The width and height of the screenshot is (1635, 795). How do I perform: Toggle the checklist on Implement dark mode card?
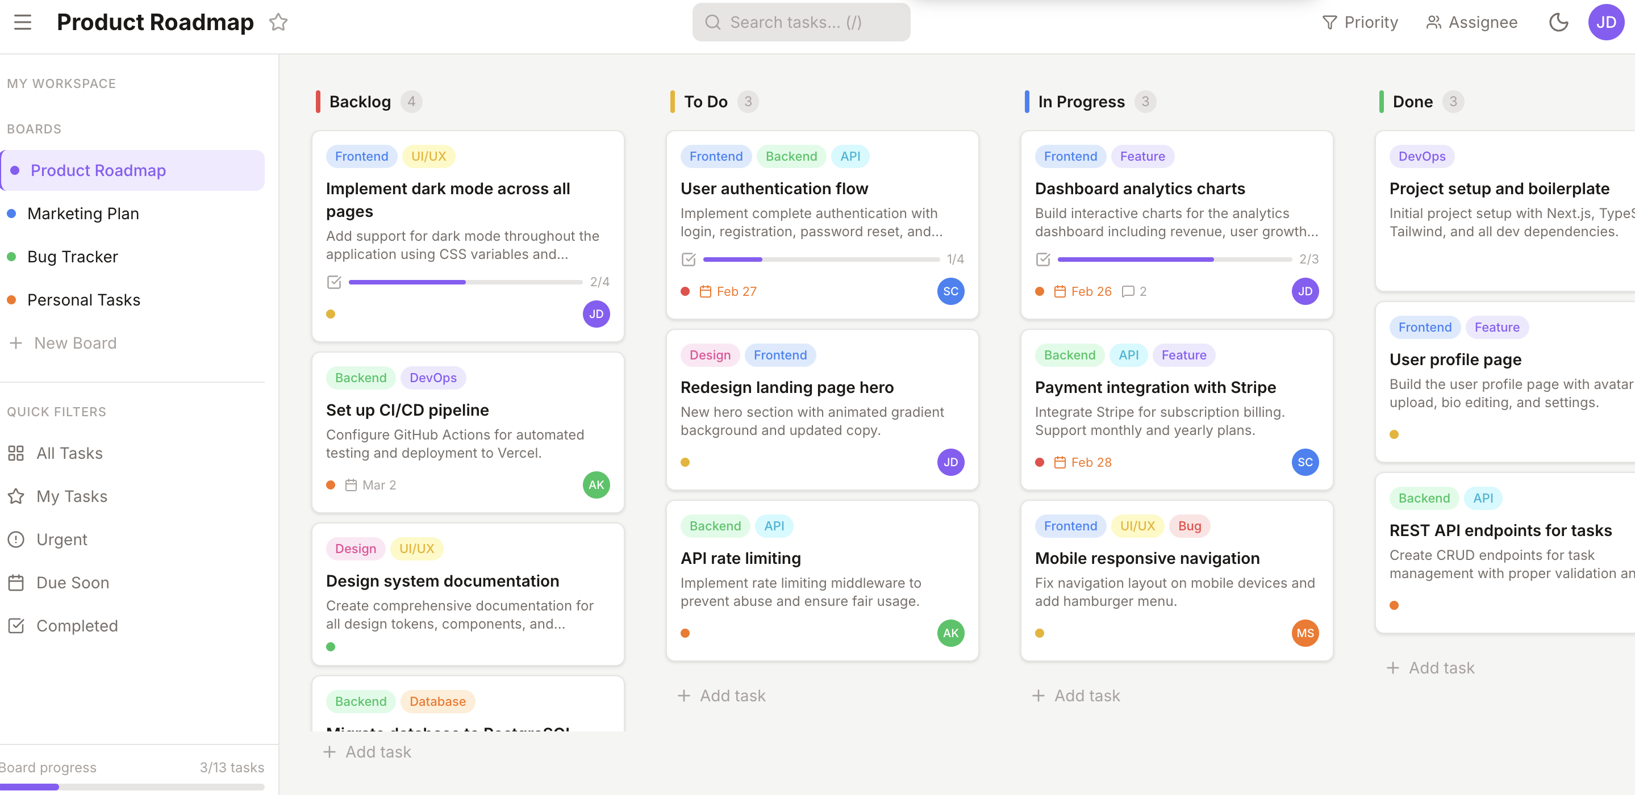(x=335, y=282)
